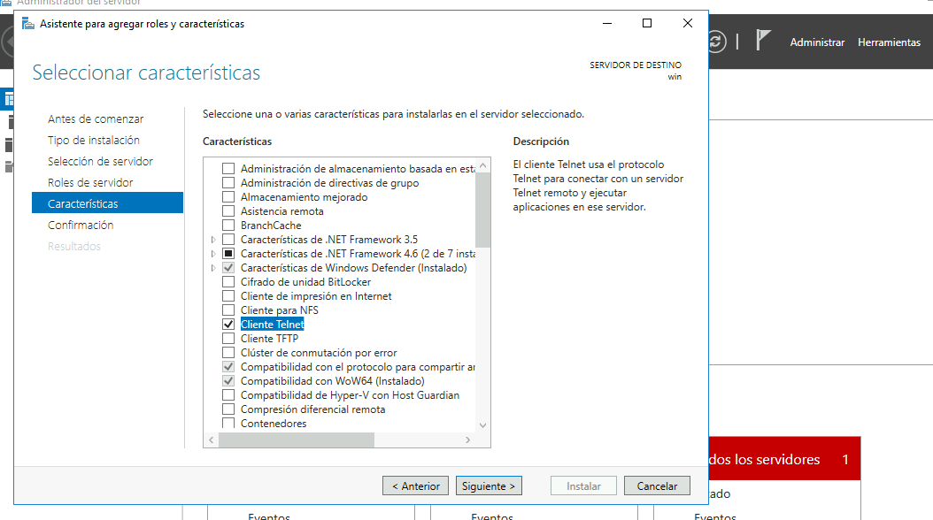Expand Características de Windows Defender node
This screenshot has height=520, width=933.
tap(213, 268)
